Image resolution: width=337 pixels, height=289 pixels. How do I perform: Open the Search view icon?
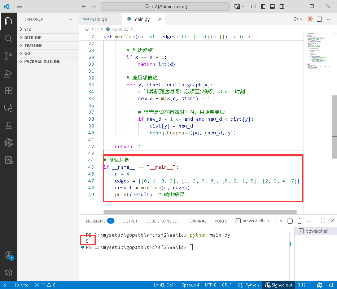8,39
